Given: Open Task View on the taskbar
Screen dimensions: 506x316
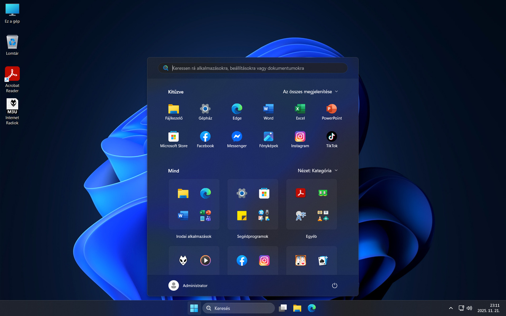Looking at the screenshot, I should (283, 308).
